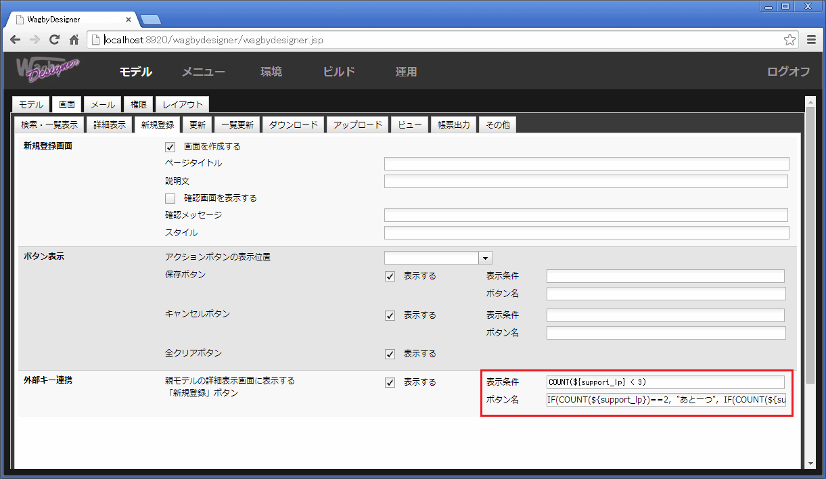Switch to the 権限 tab
Image resolution: width=826 pixels, height=479 pixels.
pos(139,104)
